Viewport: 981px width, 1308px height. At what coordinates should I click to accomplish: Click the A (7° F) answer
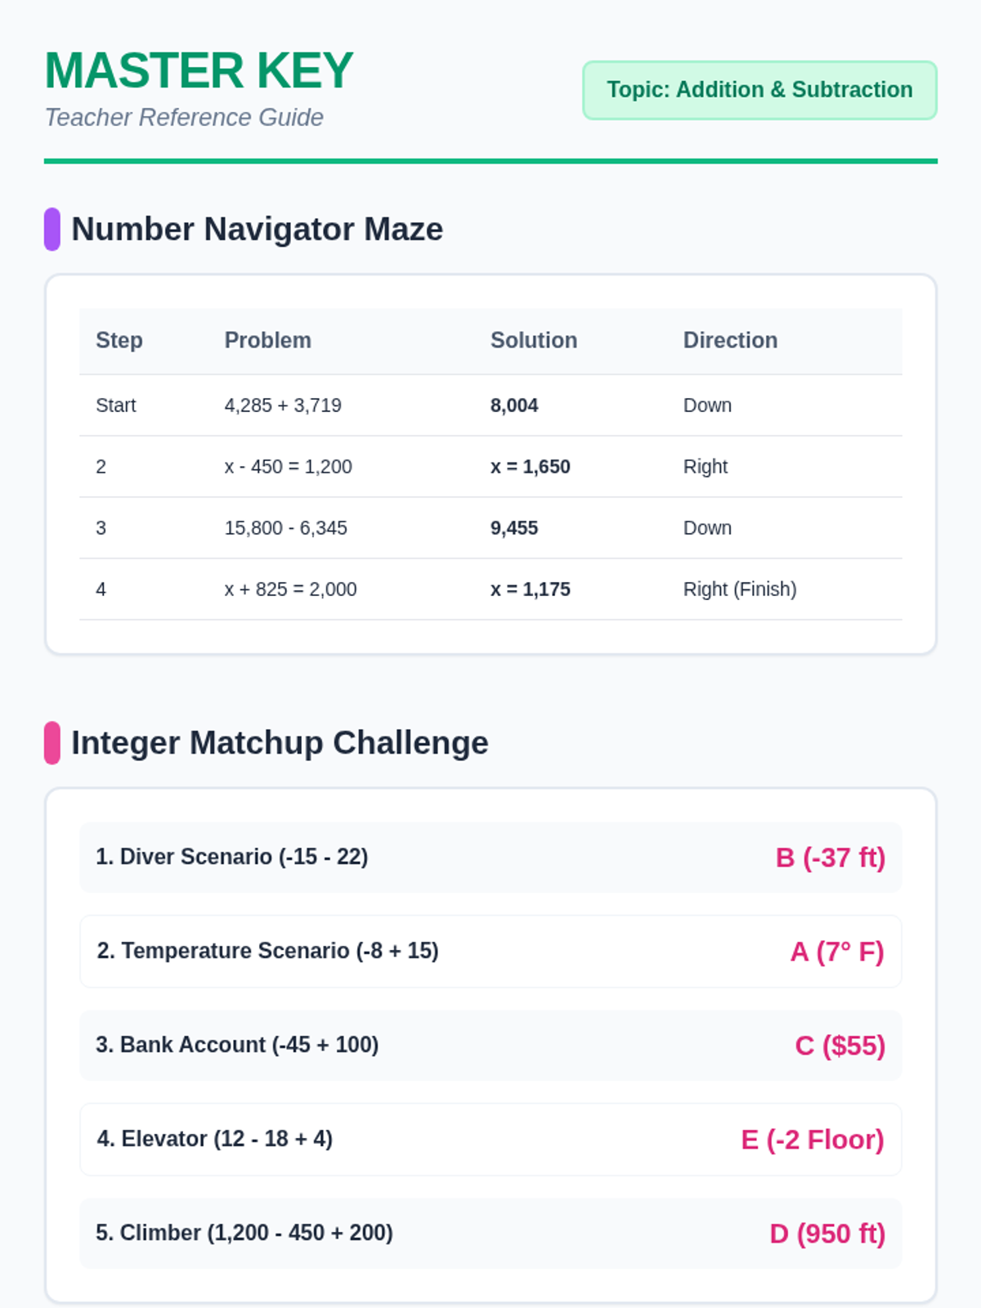pyautogui.click(x=837, y=952)
